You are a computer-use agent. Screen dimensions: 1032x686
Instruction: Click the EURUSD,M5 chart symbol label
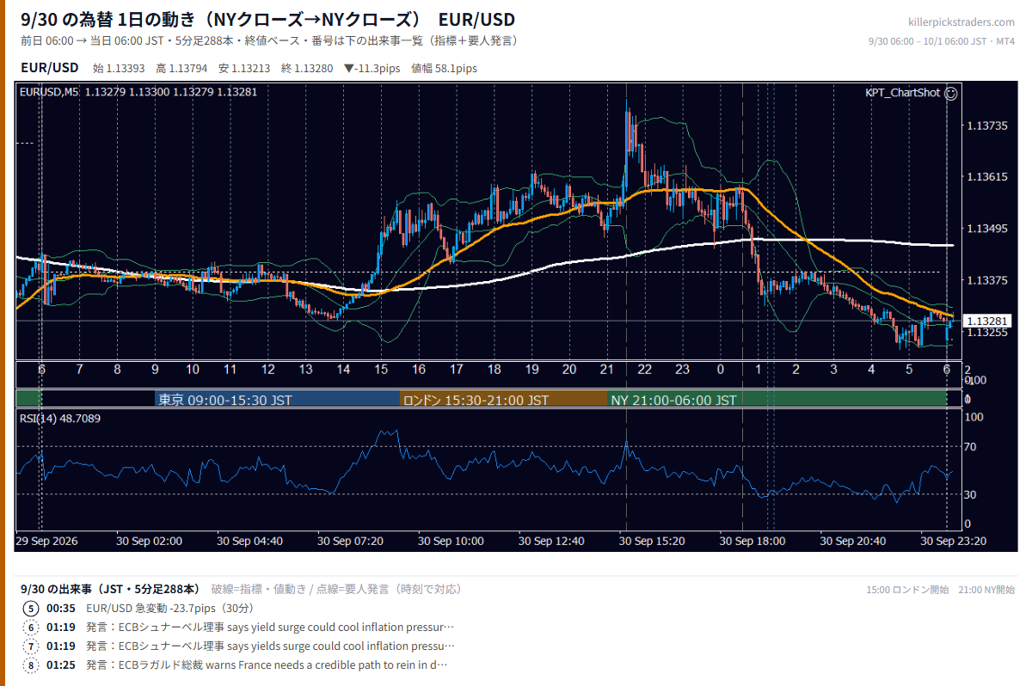48,92
